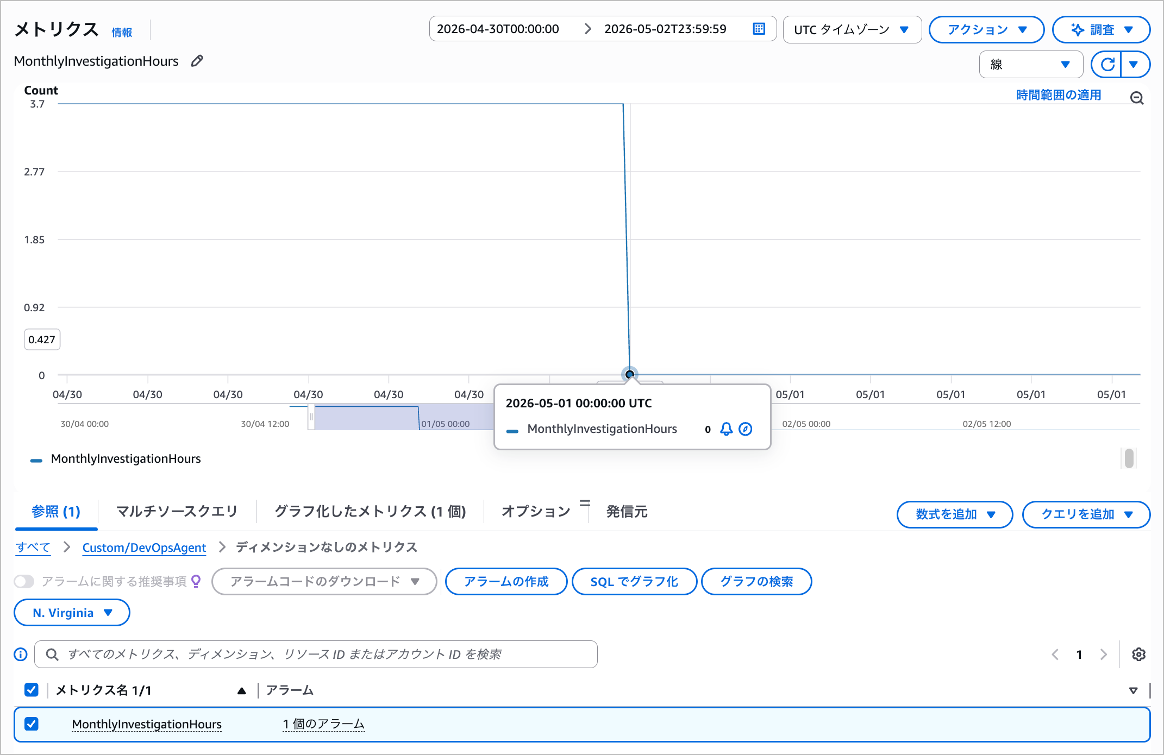The width and height of the screenshot is (1164, 755).
Task: Uncheck the MonthlyInvestigationHours row checkbox
Action: coord(32,724)
